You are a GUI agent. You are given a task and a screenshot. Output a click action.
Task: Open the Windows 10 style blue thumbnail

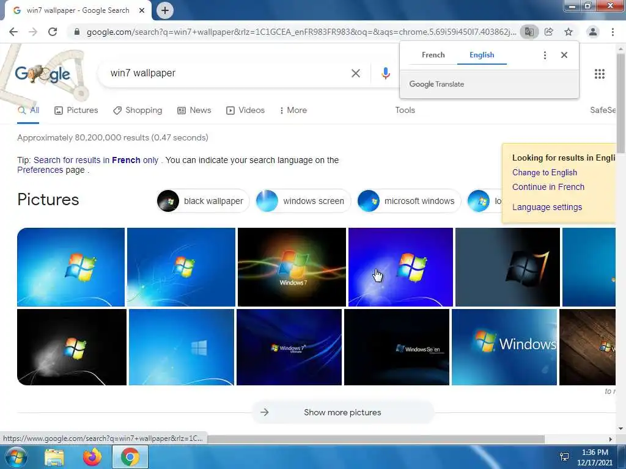pos(182,347)
